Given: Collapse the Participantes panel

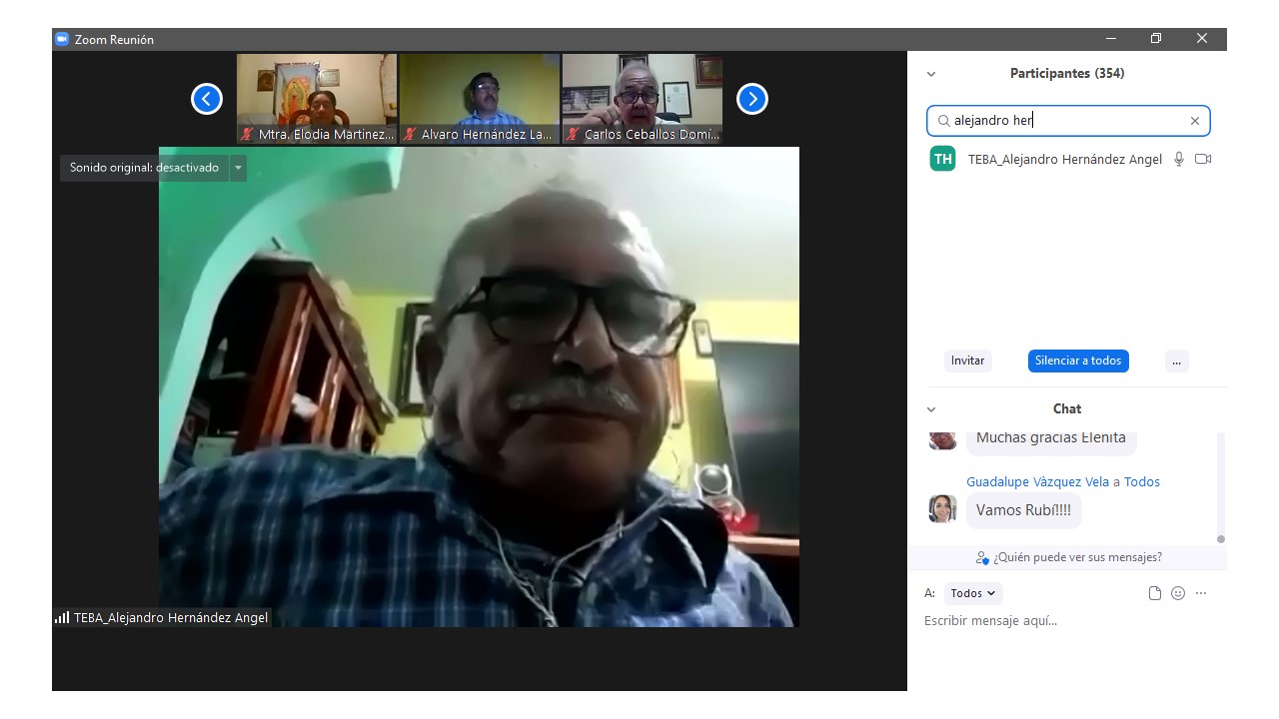Looking at the screenshot, I should (x=931, y=74).
